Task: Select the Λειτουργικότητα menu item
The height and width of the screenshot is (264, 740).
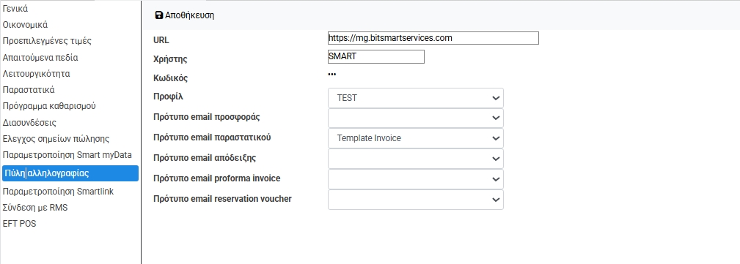Action: click(37, 74)
